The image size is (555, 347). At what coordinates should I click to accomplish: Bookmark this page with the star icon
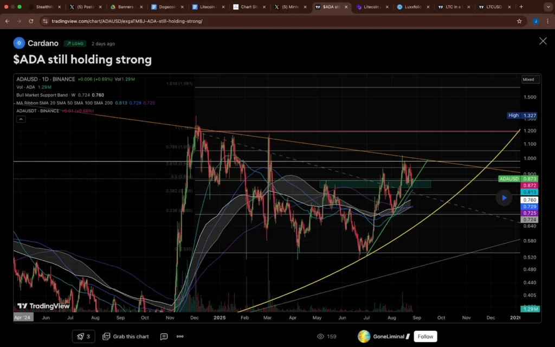click(x=519, y=21)
